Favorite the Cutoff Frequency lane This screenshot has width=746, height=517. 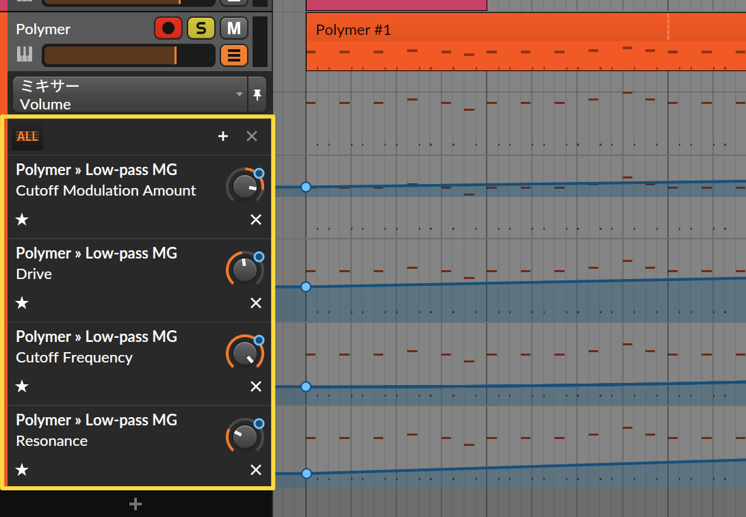pyautogui.click(x=22, y=386)
